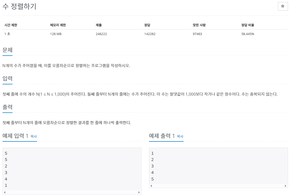Click the 예제 입력 1 heading

[x=15, y=136]
